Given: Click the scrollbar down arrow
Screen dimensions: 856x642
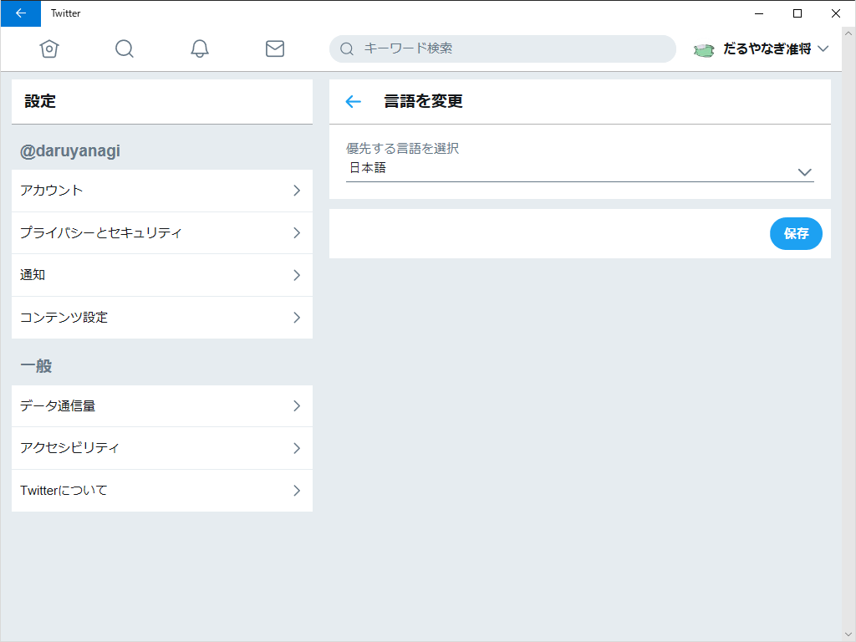Looking at the screenshot, I should click(848, 634).
